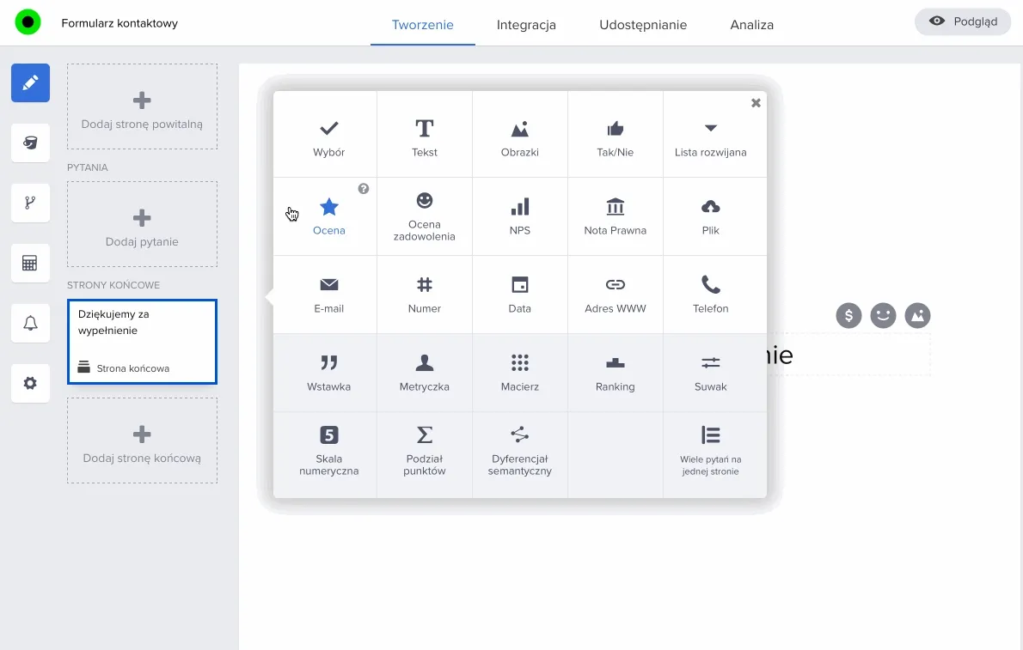Open the bell notifications sidebar tool

pos(30,323)
